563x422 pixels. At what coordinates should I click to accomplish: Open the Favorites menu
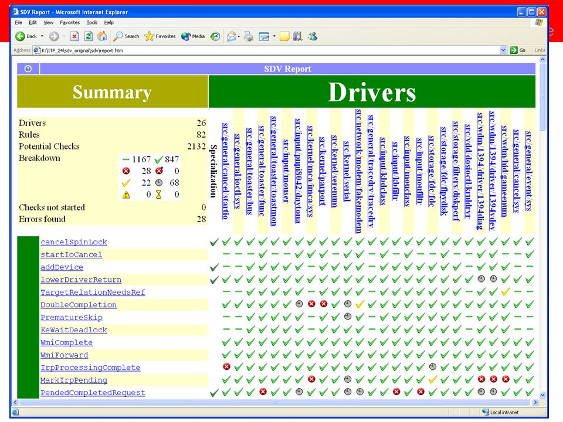tap(70, 23)
